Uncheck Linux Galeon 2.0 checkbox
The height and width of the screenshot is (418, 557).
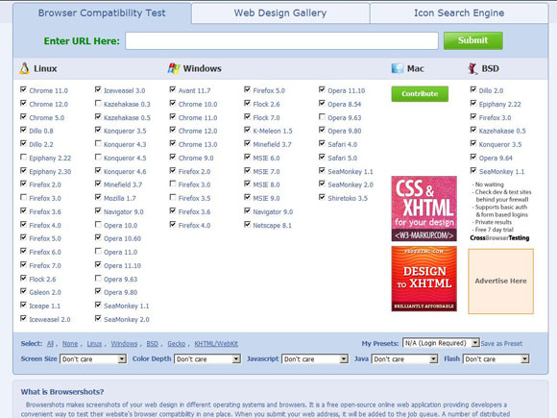(23, 291)
